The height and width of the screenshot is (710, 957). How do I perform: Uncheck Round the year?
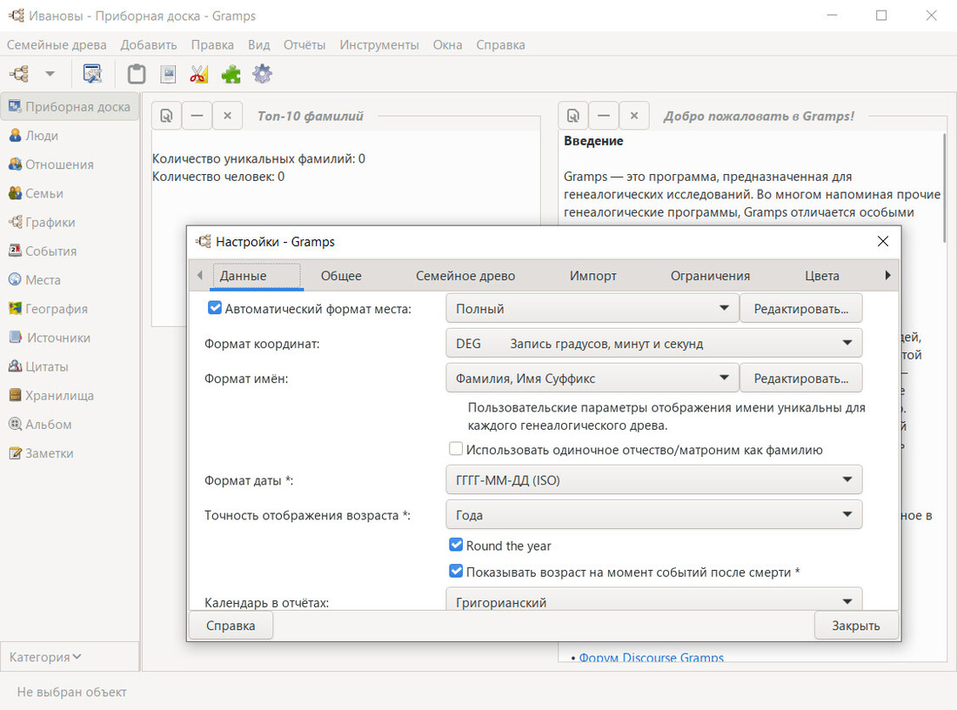point(455,545)
